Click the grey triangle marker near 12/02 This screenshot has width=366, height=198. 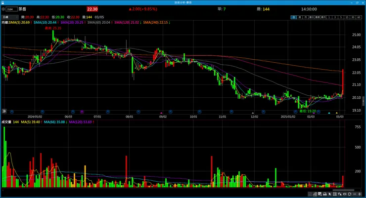click(253, 113)
